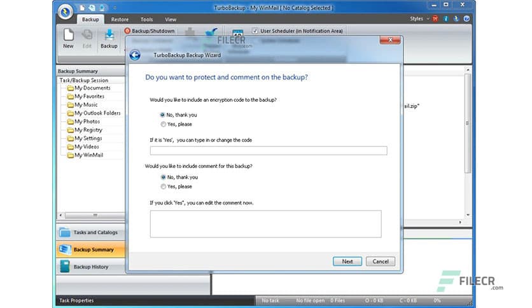This screenshot has height=308, width=532.
Task: Click the blue checkmark ribbon icon
Action: click(211, 34)
